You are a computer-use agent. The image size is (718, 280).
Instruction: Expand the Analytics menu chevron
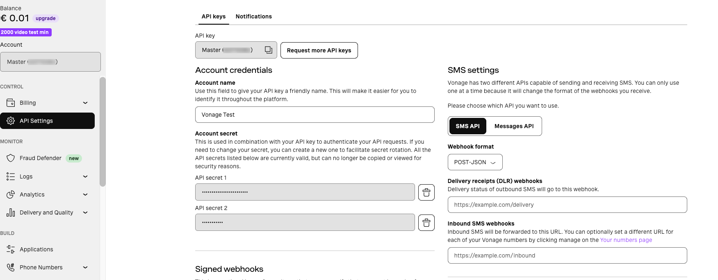point(85,194)
